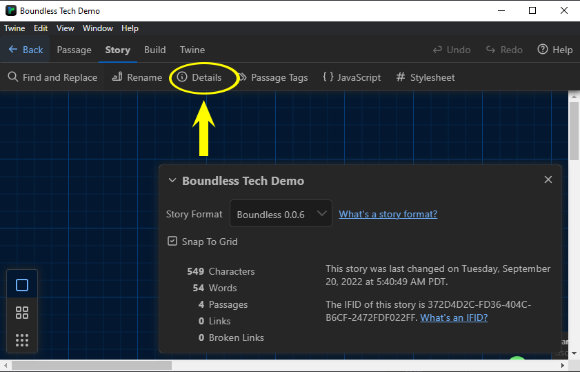The image size is (580, 372).
Task: Click the '54 Words' statistic
Action: point(214,288)
